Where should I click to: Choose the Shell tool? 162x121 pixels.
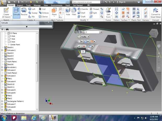click(82, 13)
